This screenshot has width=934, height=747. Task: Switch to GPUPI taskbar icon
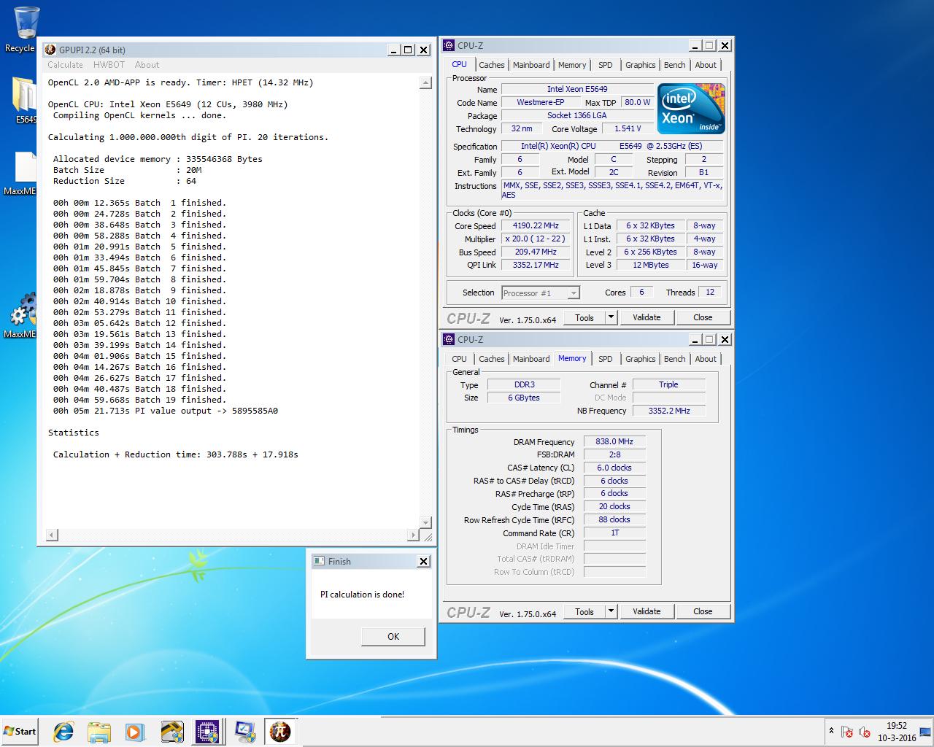[280, 732]
